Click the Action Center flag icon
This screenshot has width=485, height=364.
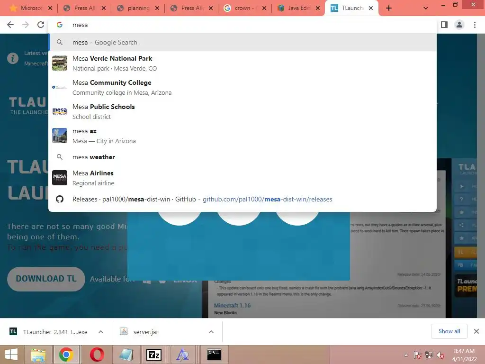(417, 355)
